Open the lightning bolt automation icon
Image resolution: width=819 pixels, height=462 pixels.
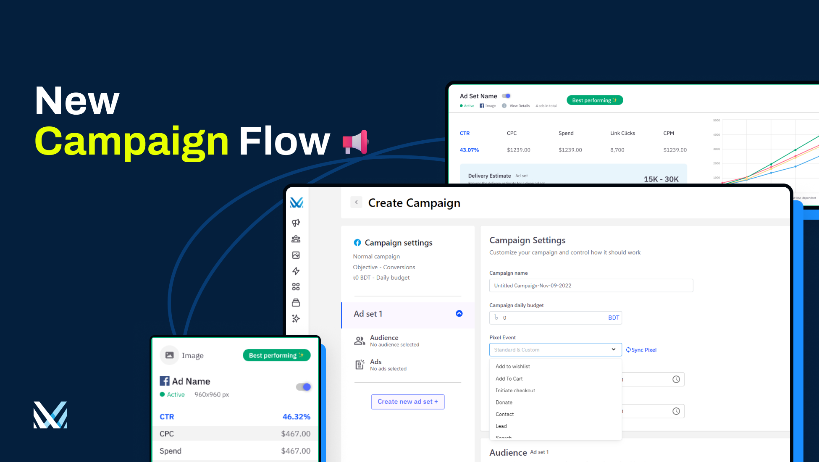(296, 271)
